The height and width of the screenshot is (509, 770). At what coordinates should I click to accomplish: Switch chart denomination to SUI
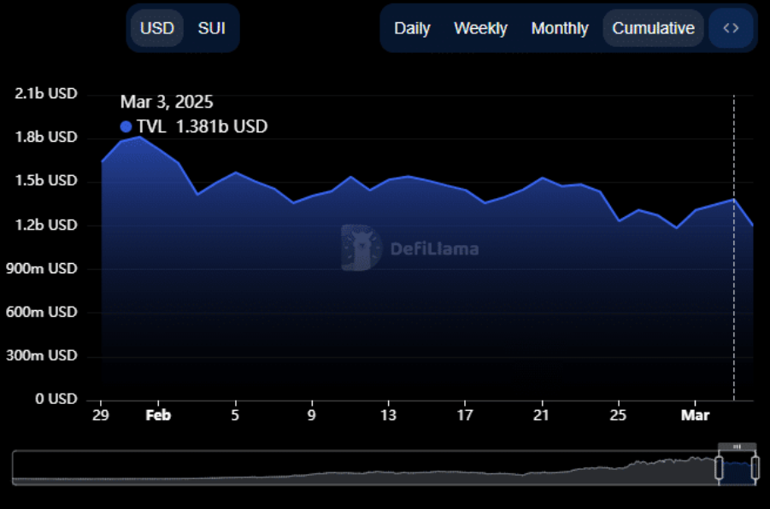pos(212,28)
